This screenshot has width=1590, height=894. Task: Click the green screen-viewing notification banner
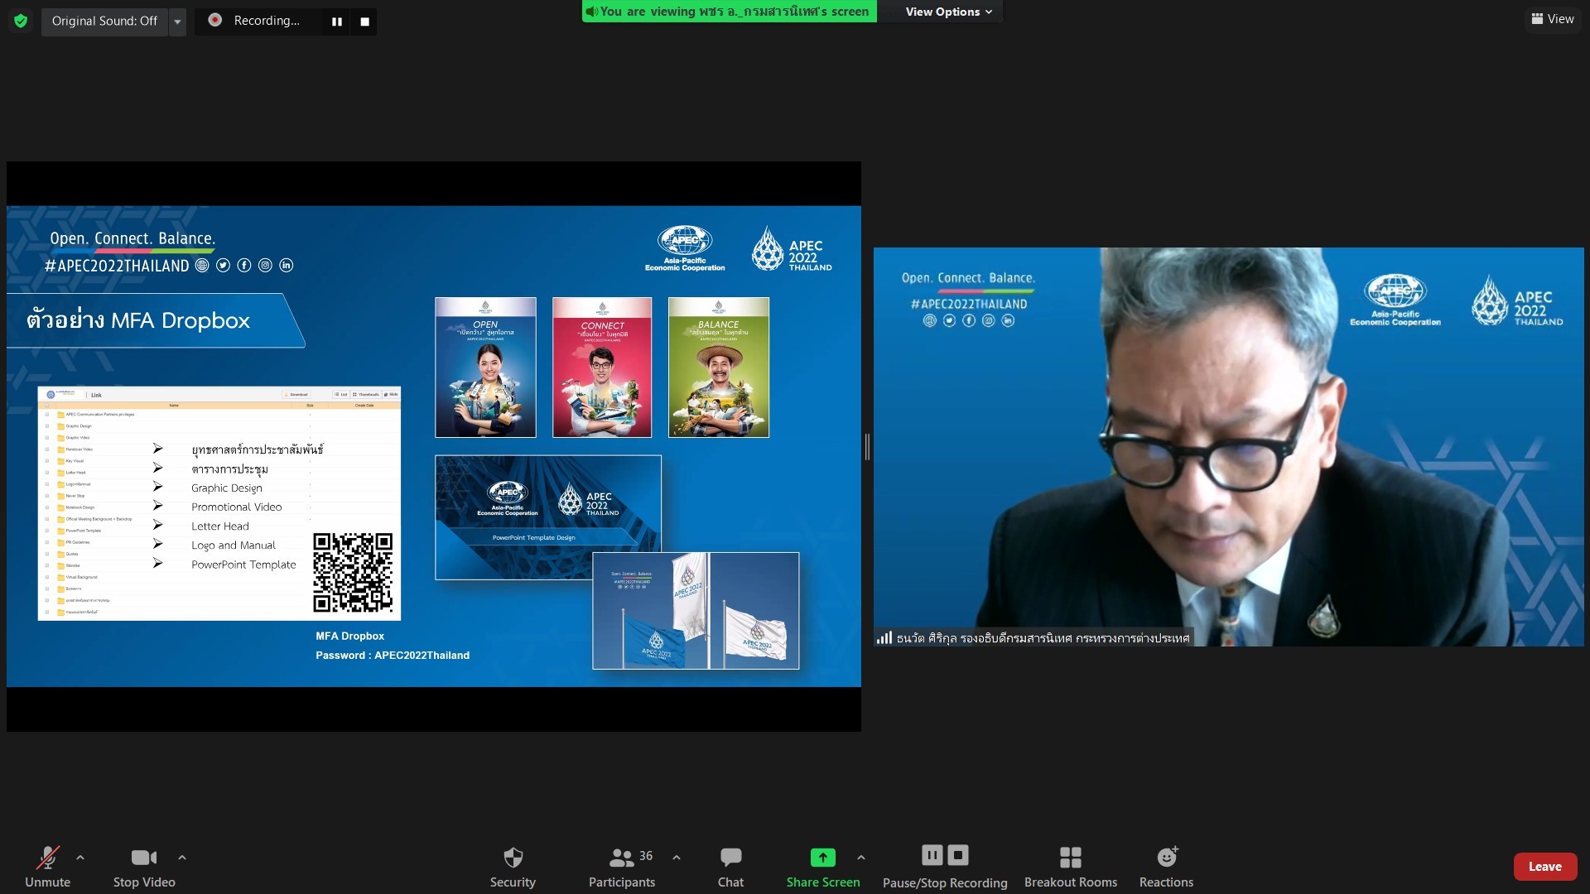click(x=729, y=12)
